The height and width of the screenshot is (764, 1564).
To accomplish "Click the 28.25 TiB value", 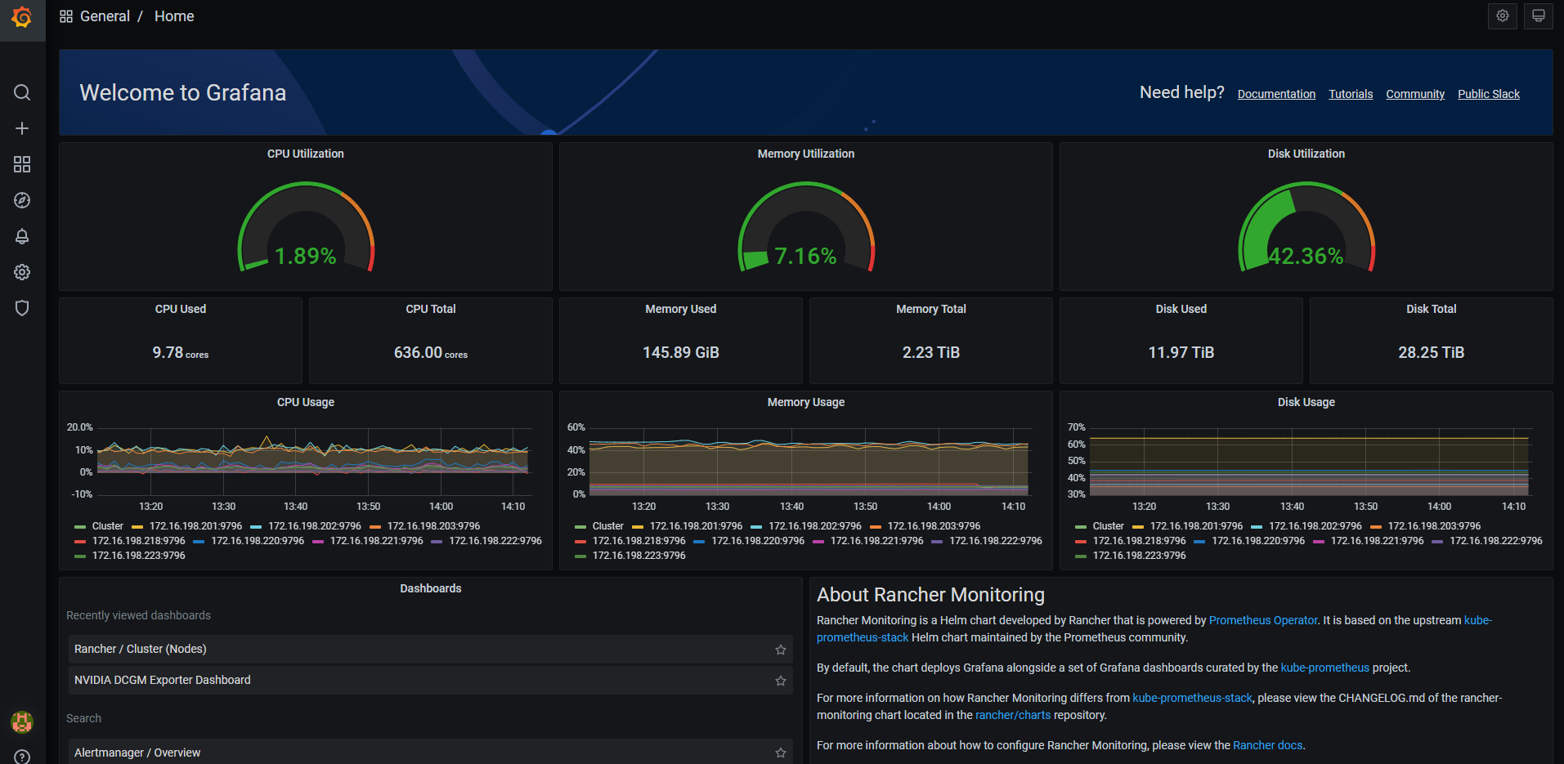I will pyautogui.click(x=1432, y=352).
